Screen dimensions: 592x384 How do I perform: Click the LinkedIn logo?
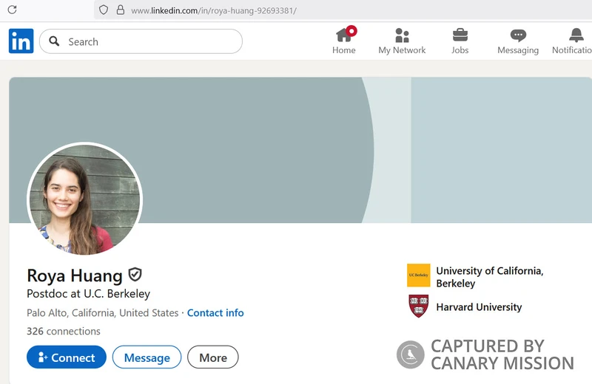click(21, 41)
